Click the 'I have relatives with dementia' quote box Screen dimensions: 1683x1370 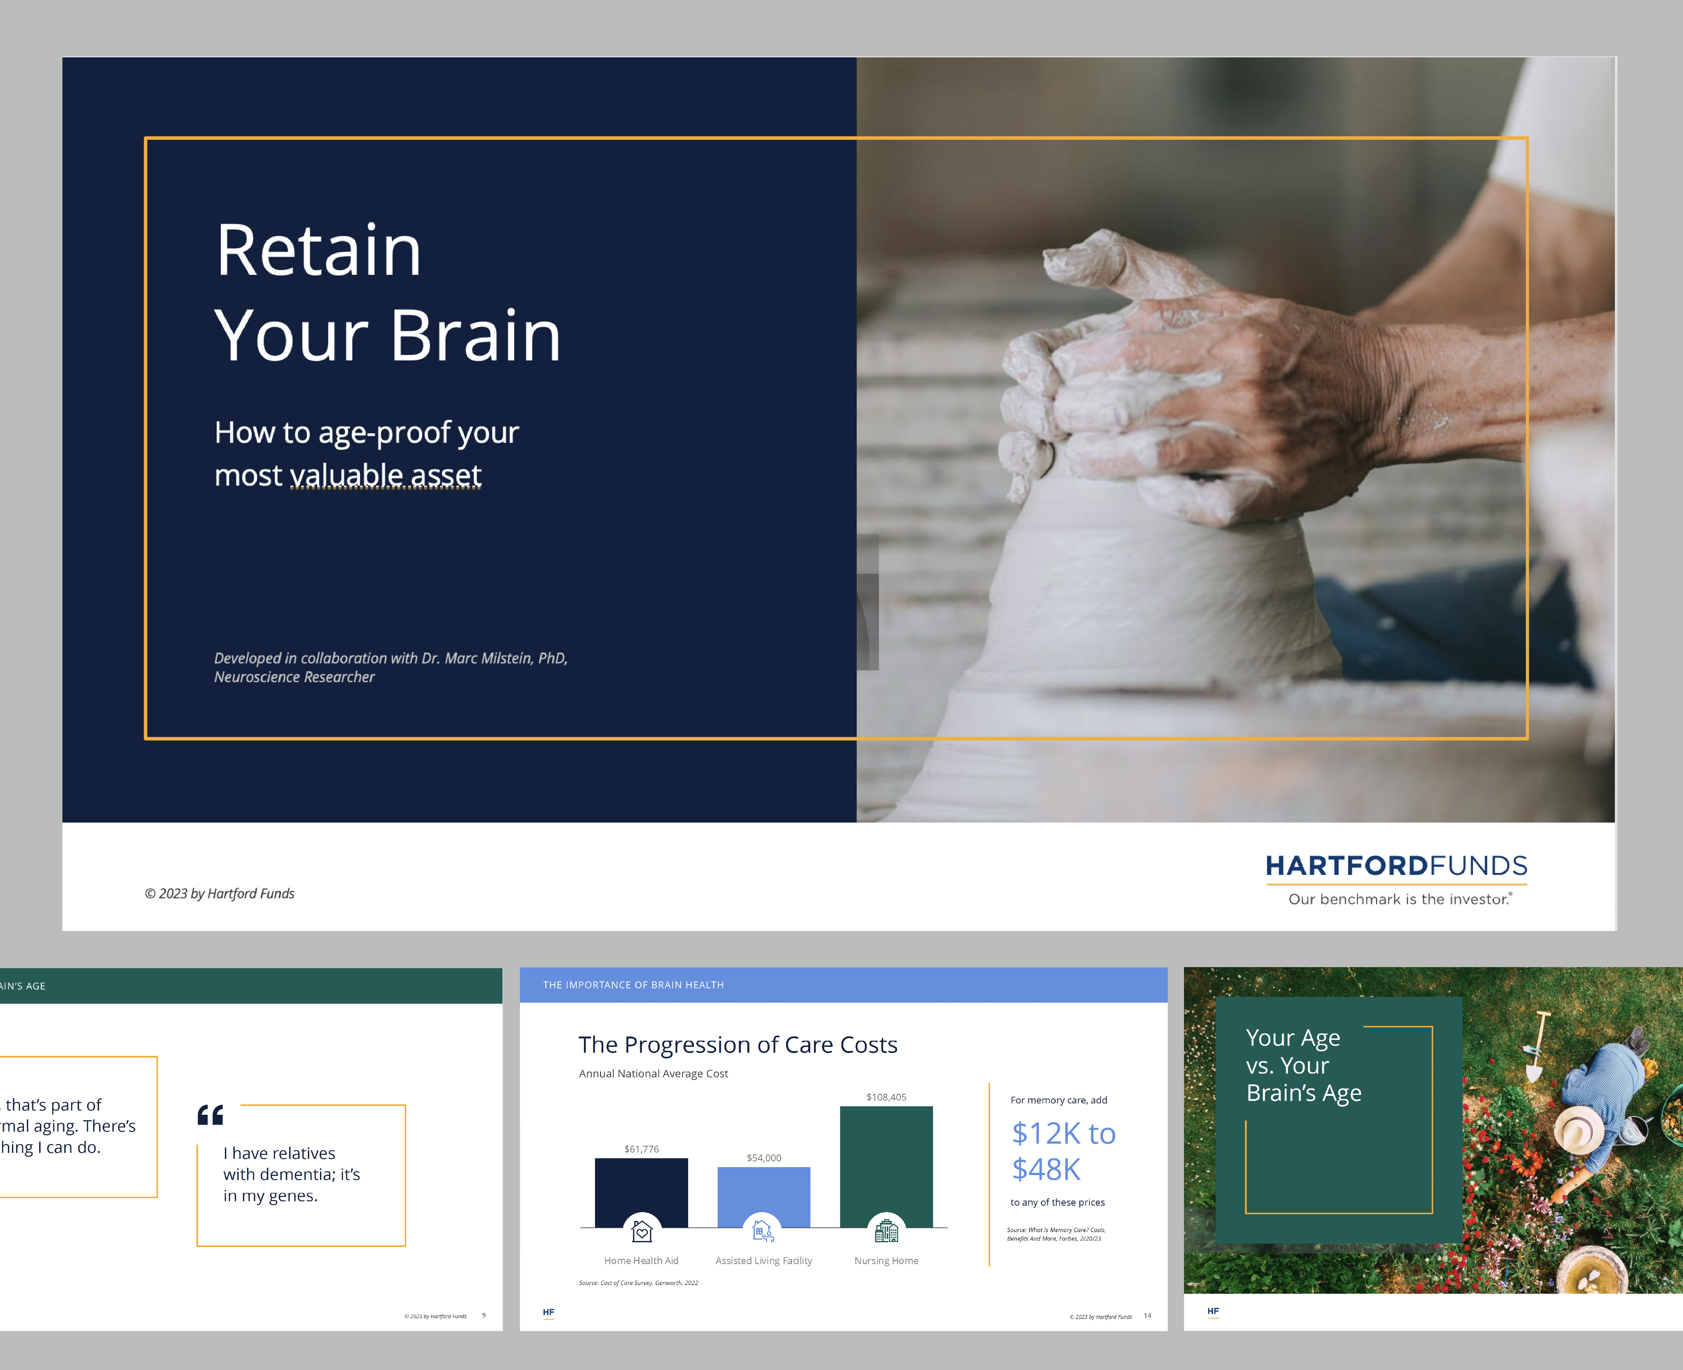coord(300,1174)
